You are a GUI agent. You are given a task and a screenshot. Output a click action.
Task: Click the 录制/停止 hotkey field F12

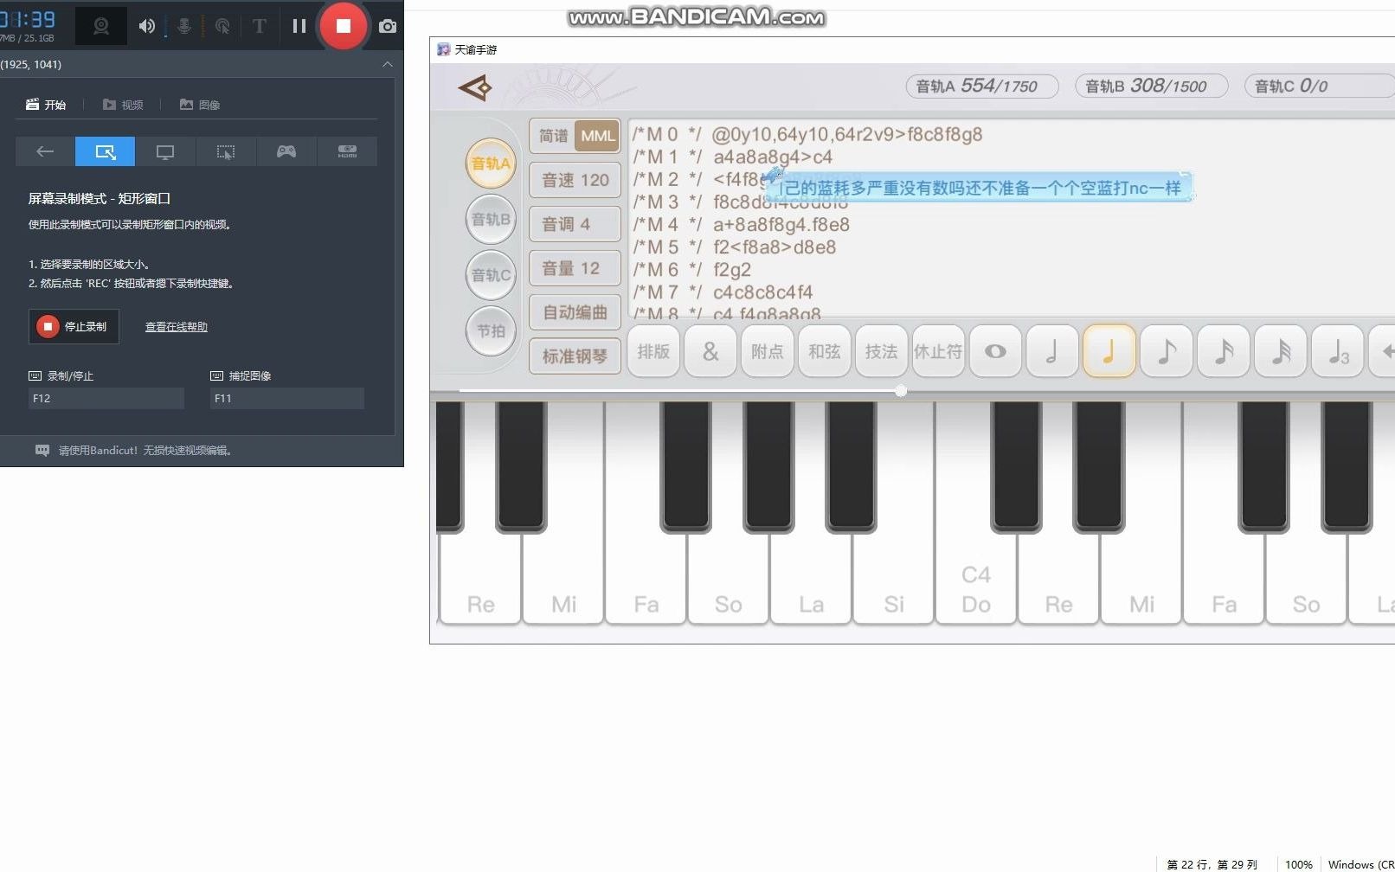point(106,398)
